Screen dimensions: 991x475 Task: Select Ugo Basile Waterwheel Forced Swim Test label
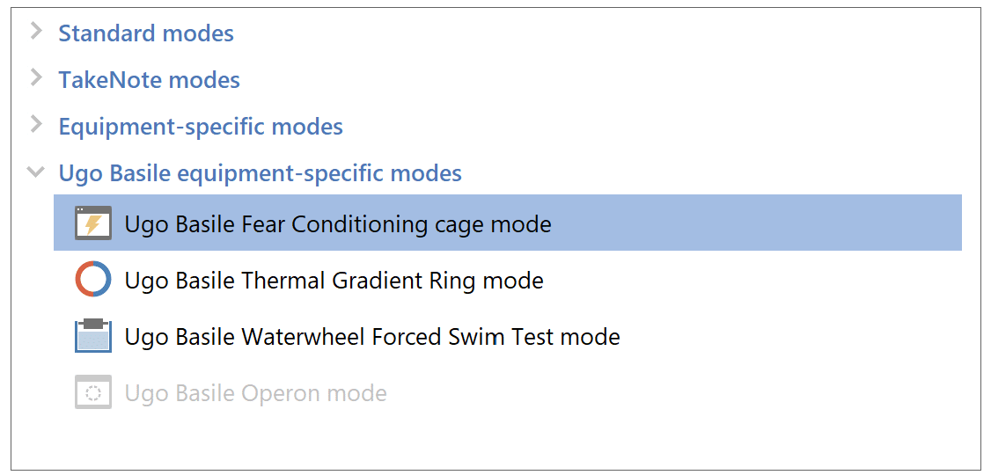[x=372, y=337]
